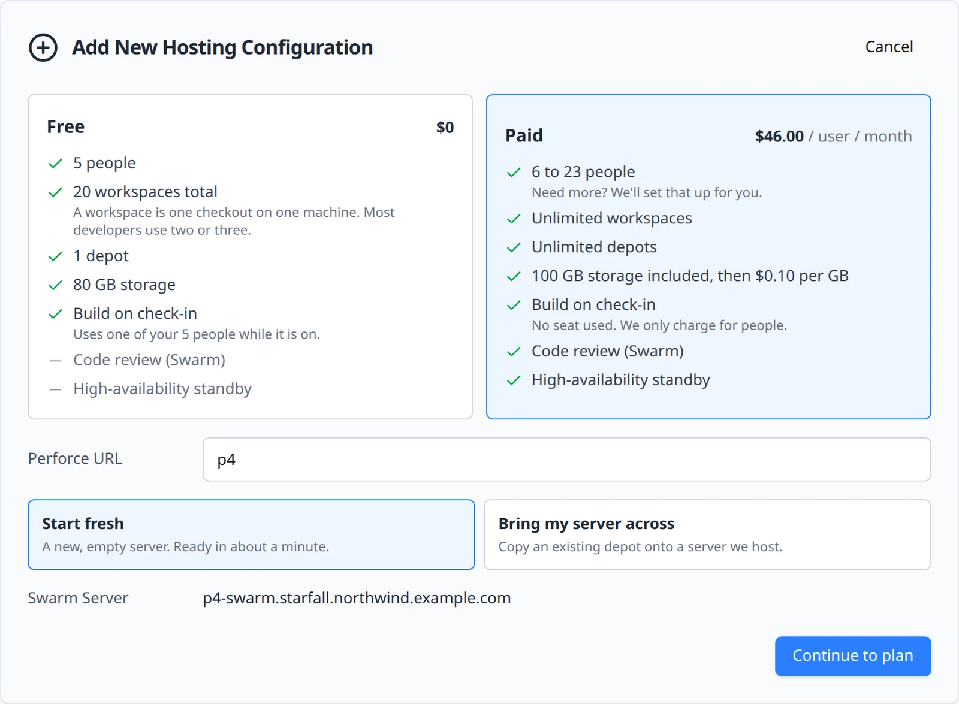959x704 pixels.
Task: Click the Swarm Server hostname p4-swarm.starfall.northwind.example.com
Action: click(357, 598)
